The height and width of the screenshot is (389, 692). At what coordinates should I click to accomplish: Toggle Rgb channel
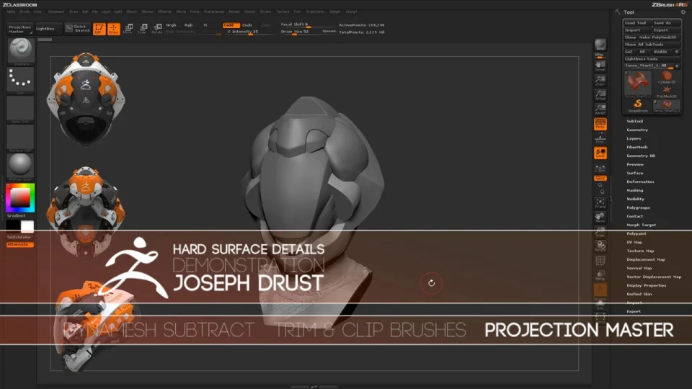pos(188,25)
